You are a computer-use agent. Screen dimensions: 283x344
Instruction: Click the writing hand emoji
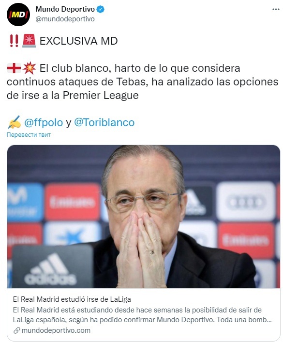point(14,122)
